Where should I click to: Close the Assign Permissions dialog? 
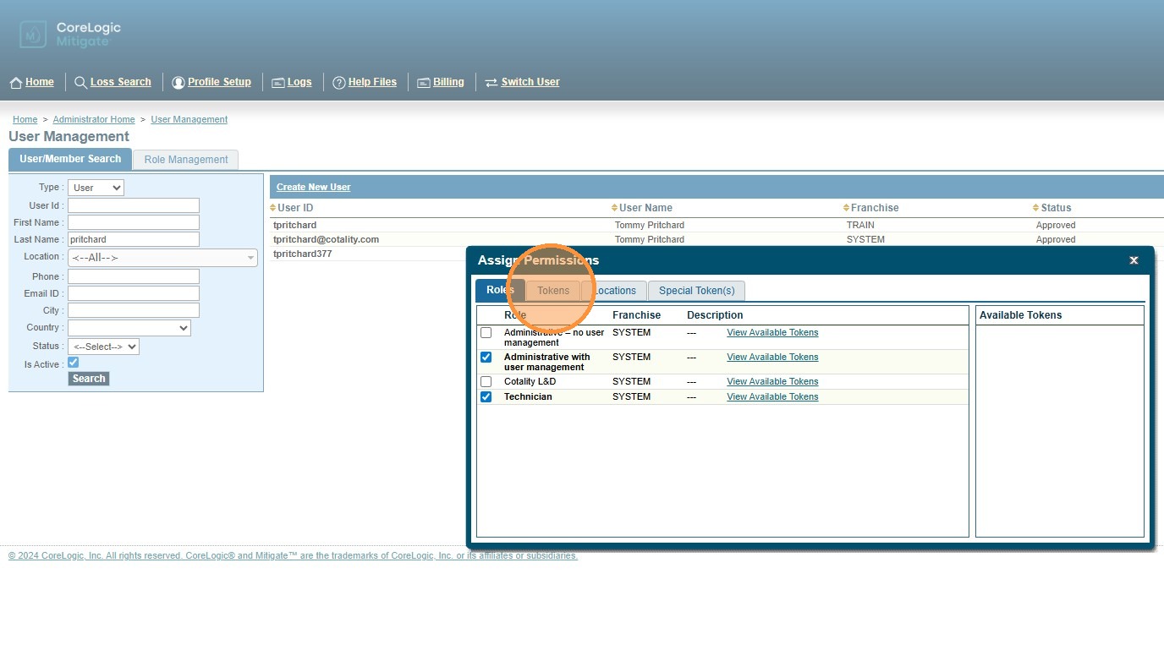1134,260
